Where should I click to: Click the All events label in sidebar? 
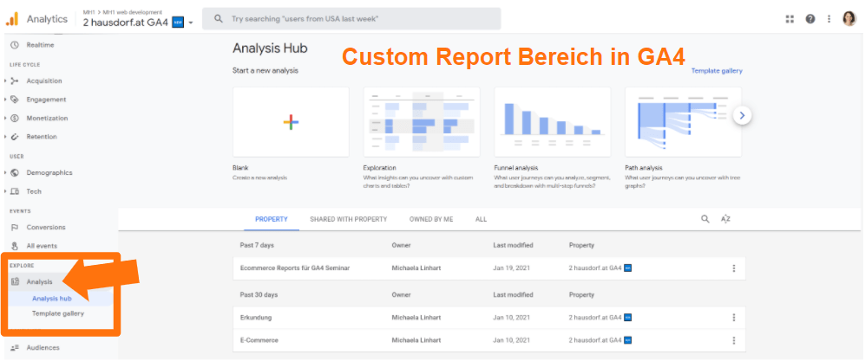click(x=42, y=246)
